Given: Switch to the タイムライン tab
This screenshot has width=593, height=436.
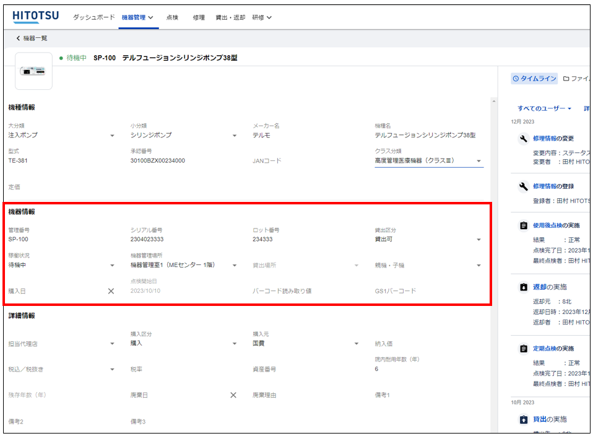Looking at the screenshot, I should click(534, 79).
